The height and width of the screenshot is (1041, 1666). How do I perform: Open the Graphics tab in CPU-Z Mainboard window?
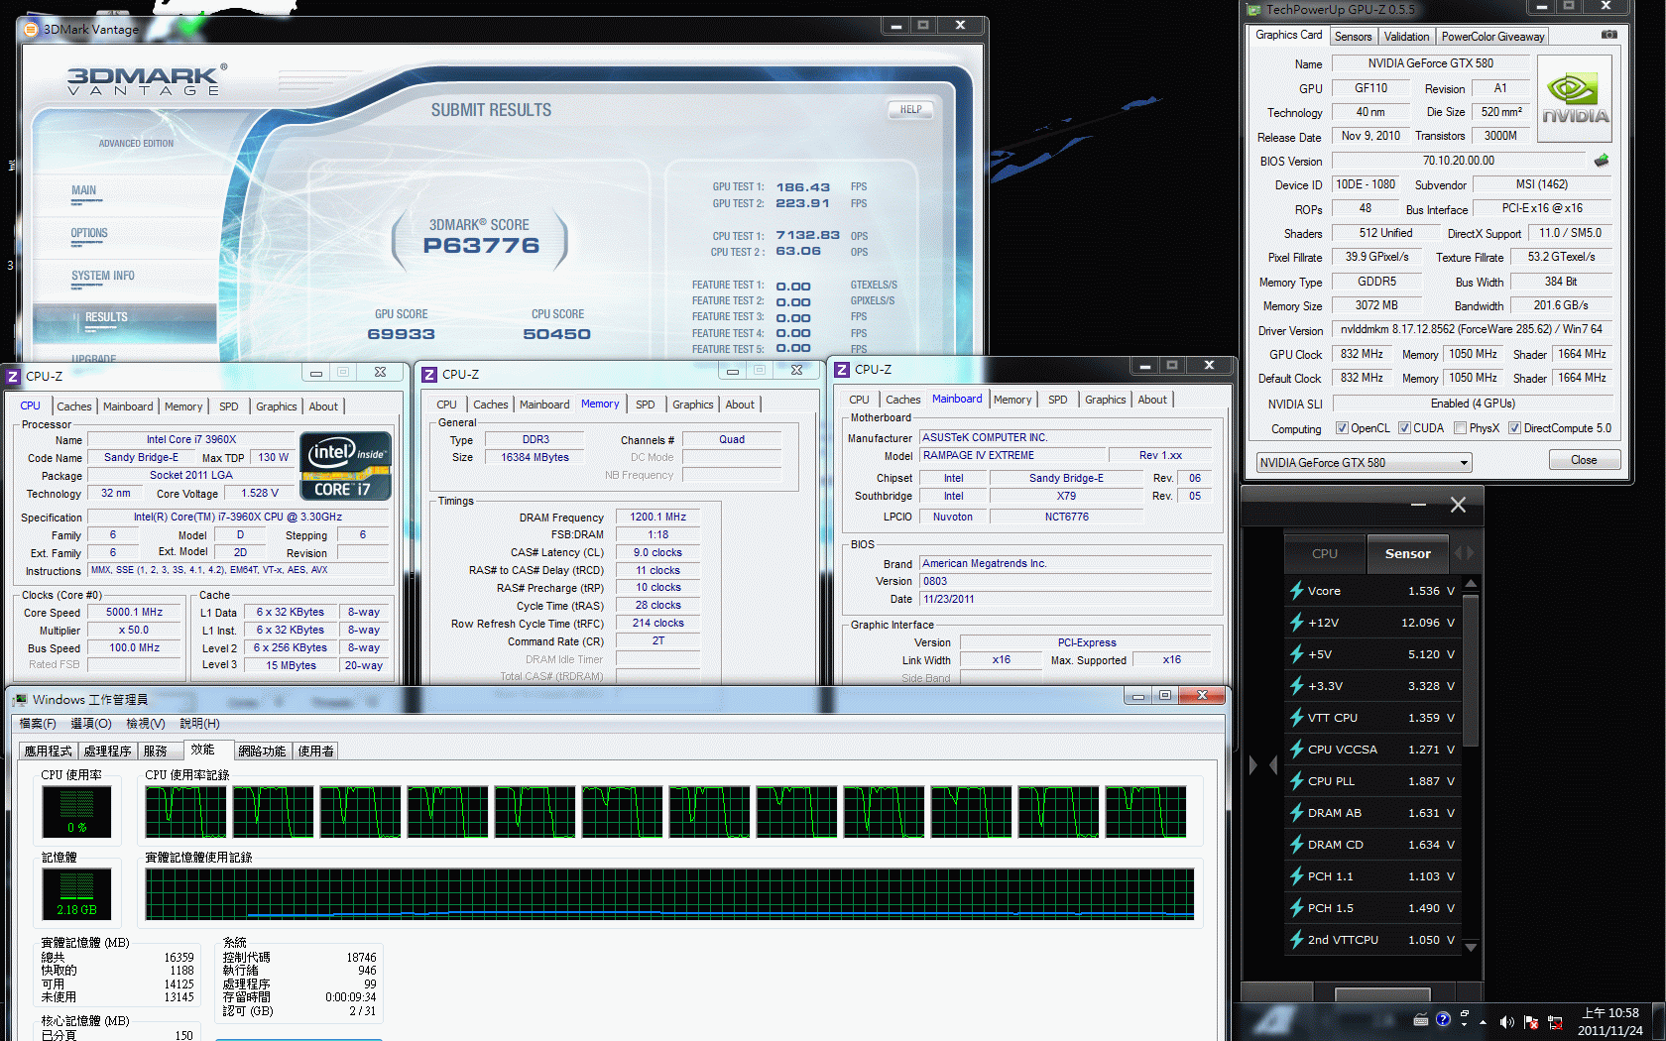coord(1105,400)
